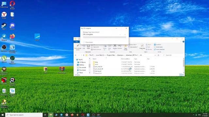Select the WinRAR archive icon on the grass
This screenshot has width=209, height=117.
[62, 70]
